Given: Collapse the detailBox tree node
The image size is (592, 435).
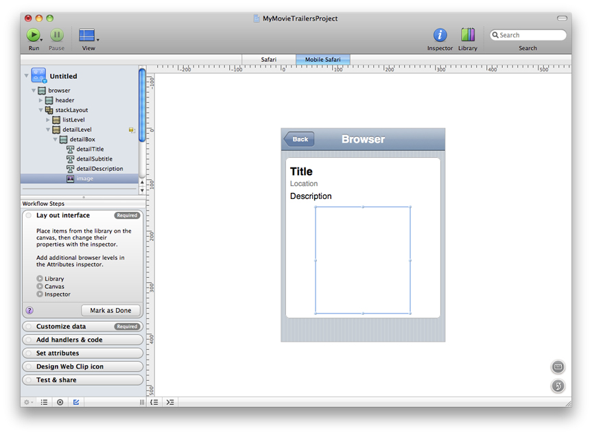Looking at the screenshot, I should [56, 139].
